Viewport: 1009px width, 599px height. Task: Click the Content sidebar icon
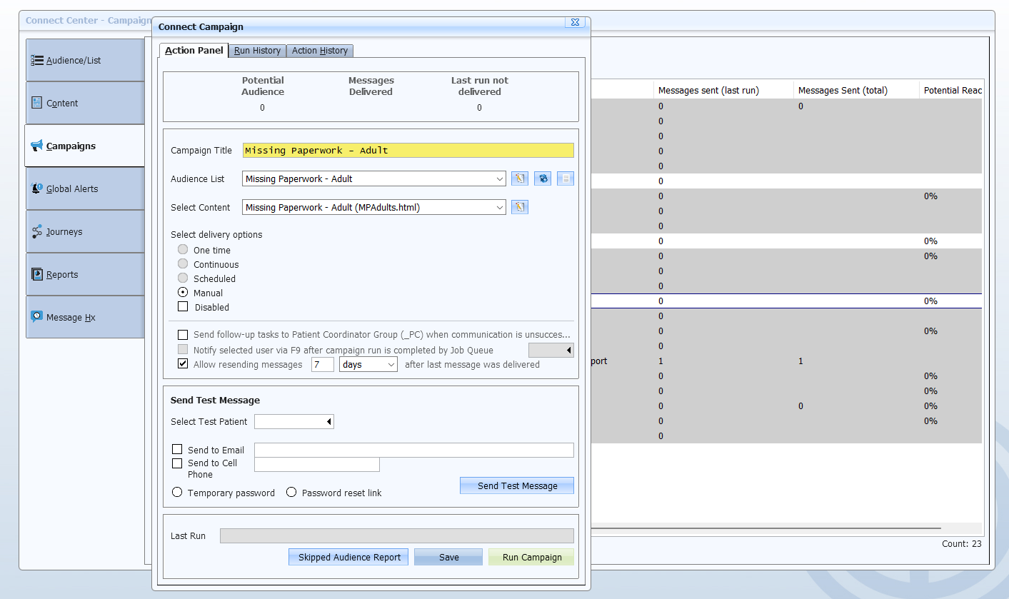[37, 103]
